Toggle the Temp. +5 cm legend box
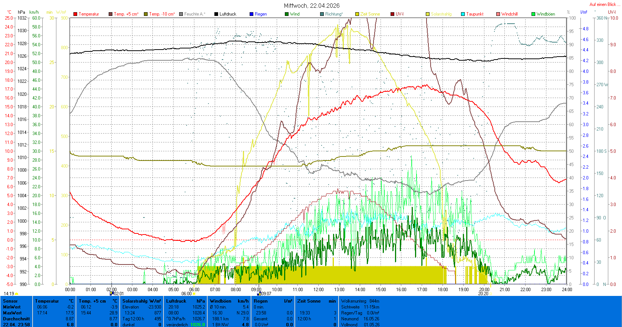 tap(111, 14)
